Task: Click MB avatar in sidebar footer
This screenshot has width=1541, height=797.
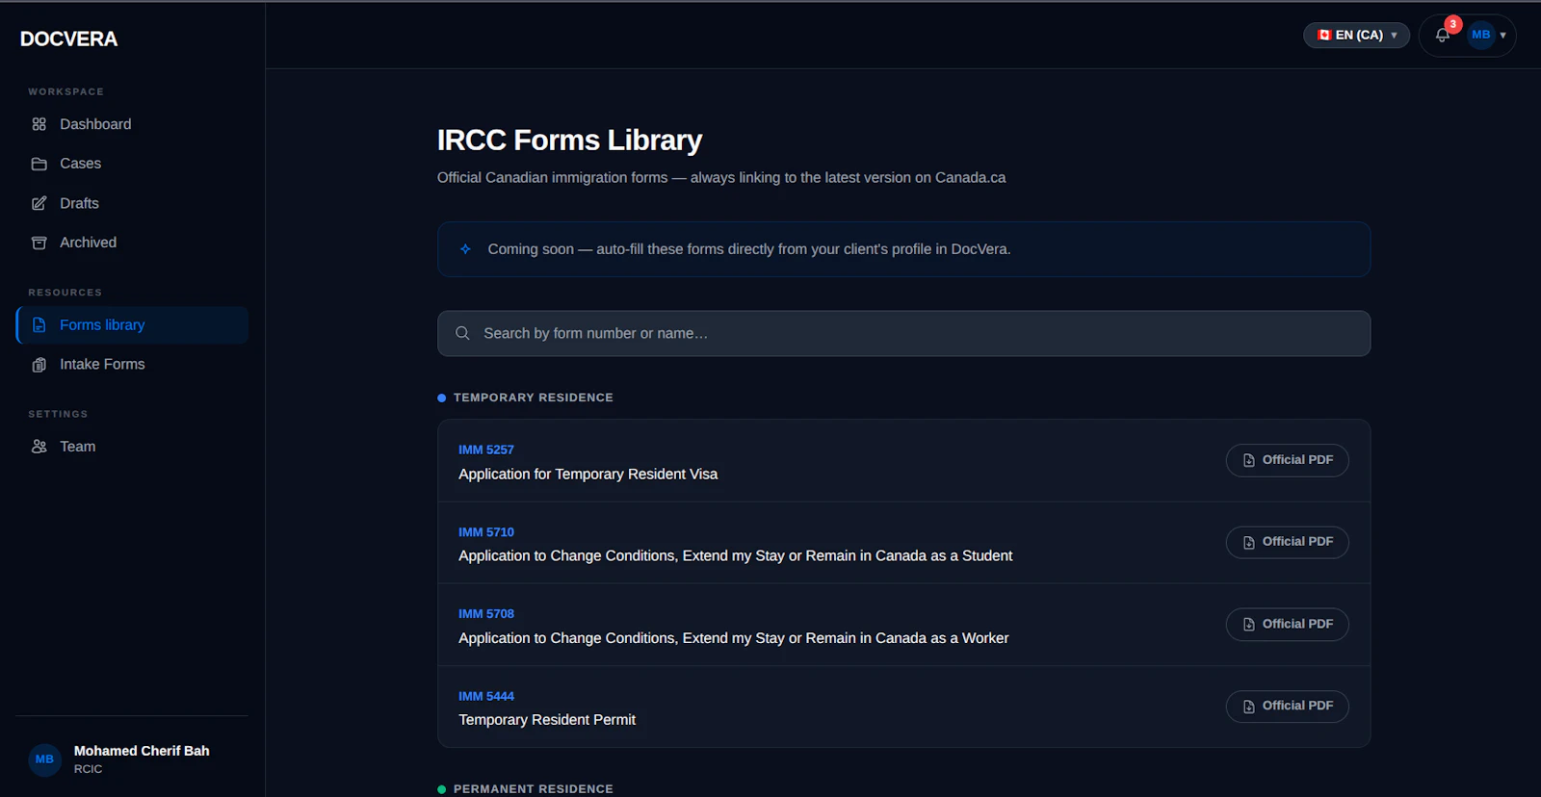Action: (x=44, y=759)
